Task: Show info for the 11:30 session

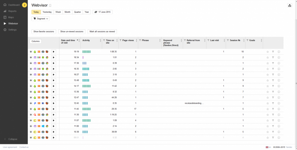Action: [279, 115]
